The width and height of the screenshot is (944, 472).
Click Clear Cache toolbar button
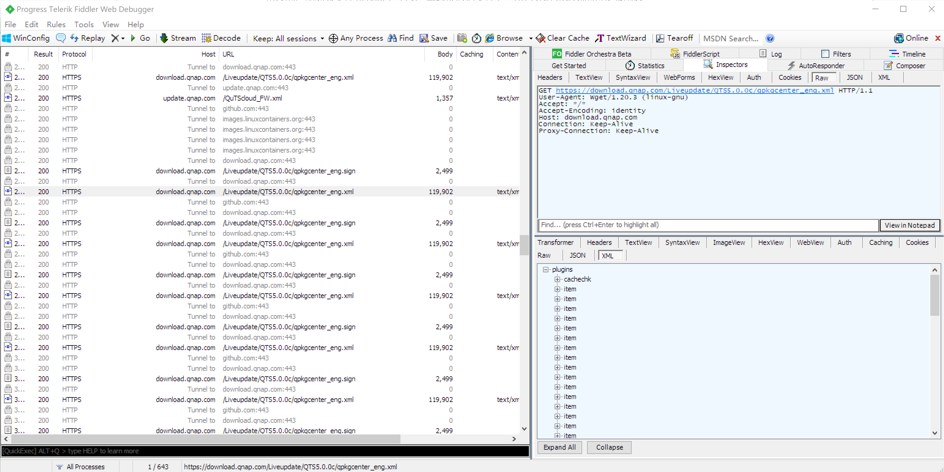[563, 38]
